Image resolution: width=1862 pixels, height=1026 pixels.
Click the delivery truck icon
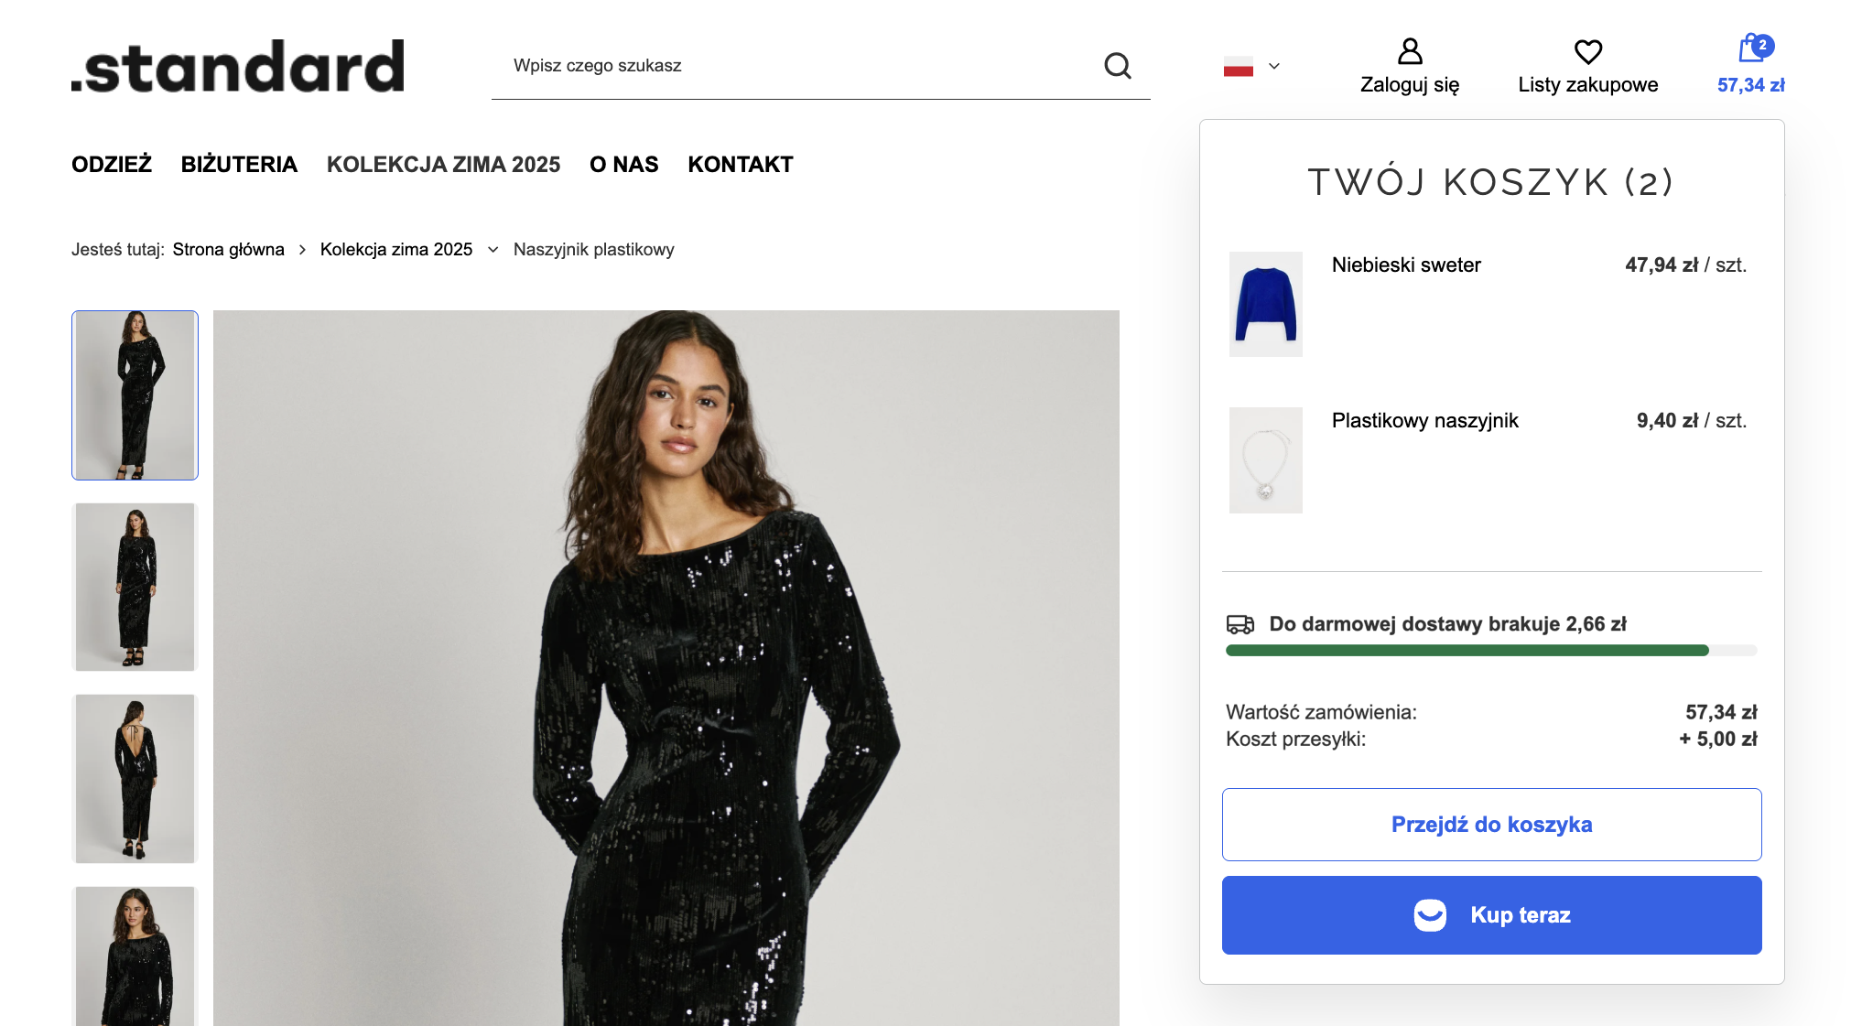pyautogui.click(x=1240, y=624)
